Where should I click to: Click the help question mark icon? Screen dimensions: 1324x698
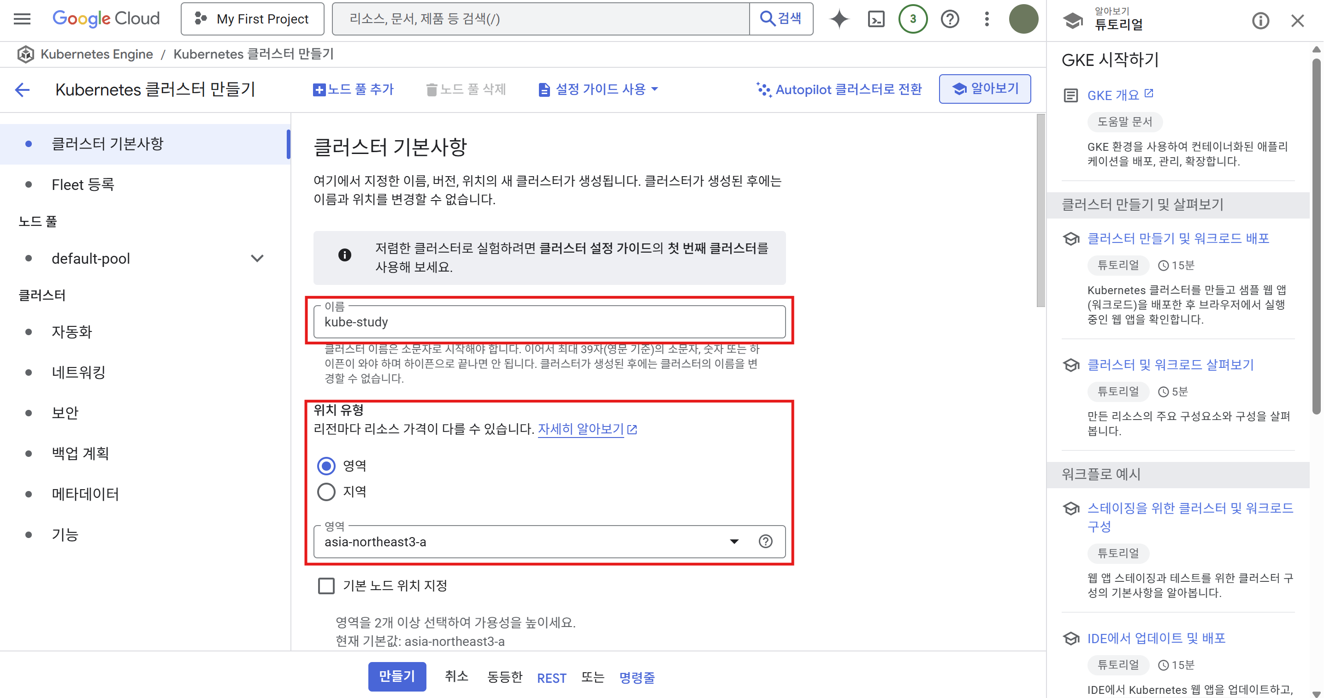[950, 19]
